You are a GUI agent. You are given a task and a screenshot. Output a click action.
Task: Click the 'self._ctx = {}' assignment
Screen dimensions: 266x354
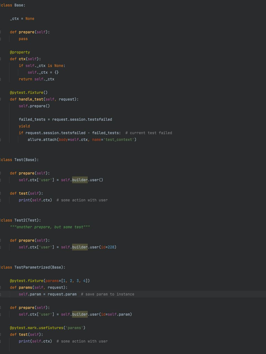point(43,72)
